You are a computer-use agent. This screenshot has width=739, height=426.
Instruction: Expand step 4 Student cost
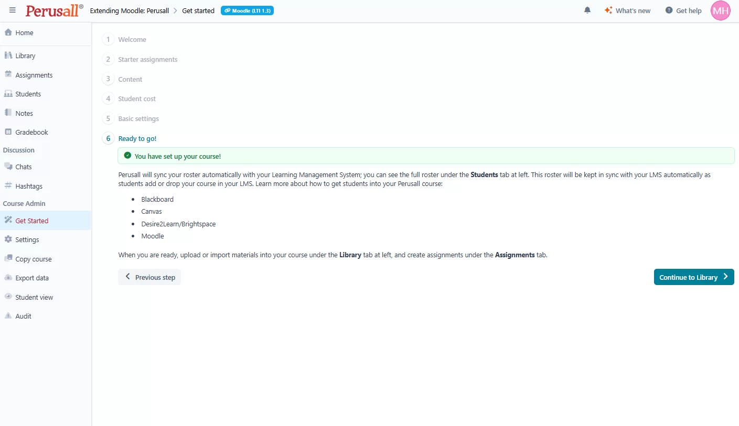pos(137,99)
